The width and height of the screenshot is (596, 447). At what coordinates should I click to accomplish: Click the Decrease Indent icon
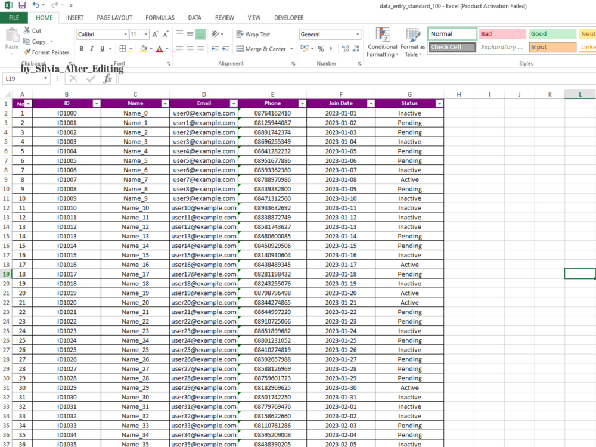(x=215, y=49)
